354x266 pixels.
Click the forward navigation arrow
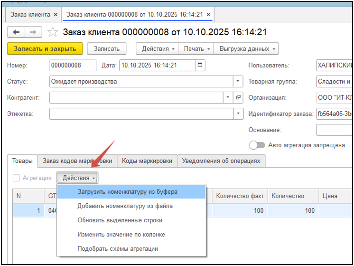pos(33,32)
